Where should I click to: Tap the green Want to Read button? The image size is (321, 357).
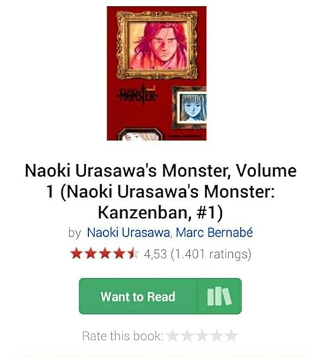(138, 296)
